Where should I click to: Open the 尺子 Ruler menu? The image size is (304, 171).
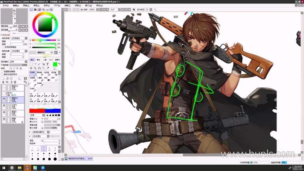pyautogui.click(x=57, y=5)
